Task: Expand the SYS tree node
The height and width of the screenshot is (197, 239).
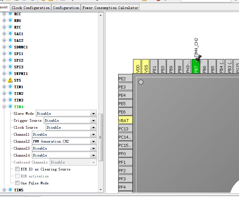Action: 4,80
